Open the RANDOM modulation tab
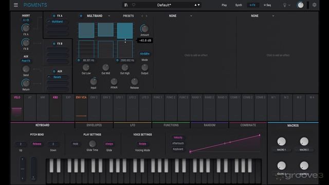The image size is (329, 185). 209,125
